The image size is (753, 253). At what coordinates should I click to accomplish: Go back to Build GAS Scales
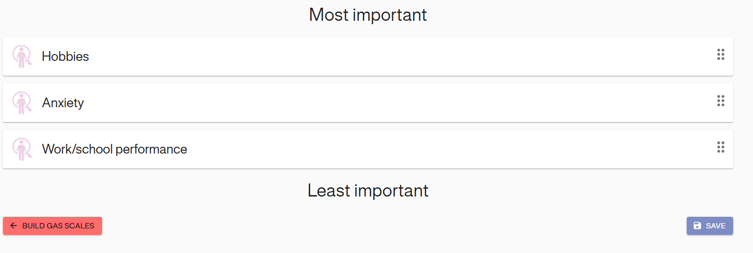point(52,225)
